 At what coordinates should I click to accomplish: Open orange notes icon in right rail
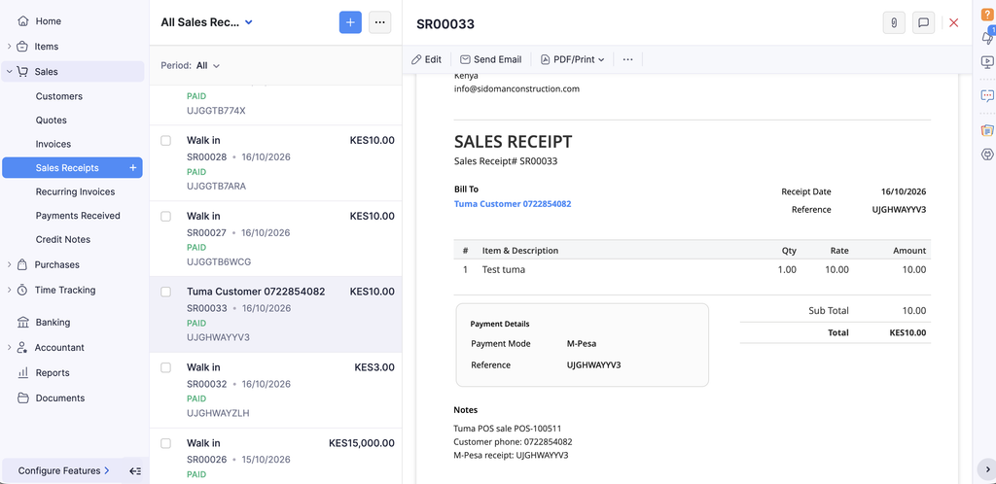pyautogui.click(x=988, y=130)
